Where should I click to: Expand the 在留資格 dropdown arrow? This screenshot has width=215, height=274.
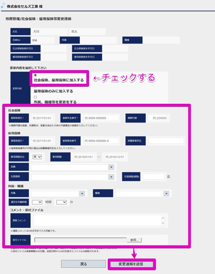coord(111,177)
